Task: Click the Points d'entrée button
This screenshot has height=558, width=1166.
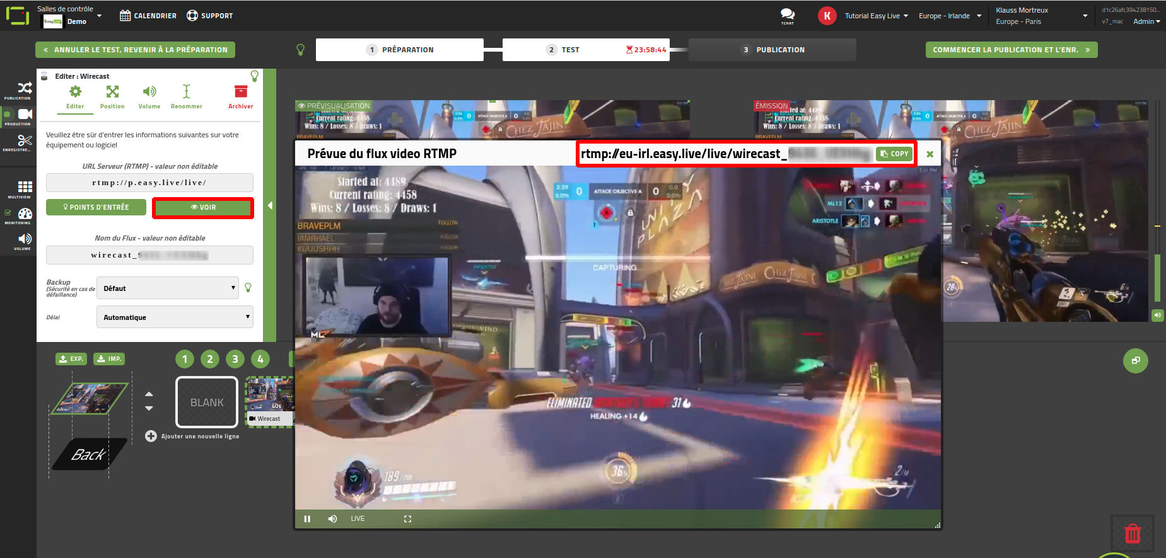Action: pyautogui.click(x=96, y=207)
